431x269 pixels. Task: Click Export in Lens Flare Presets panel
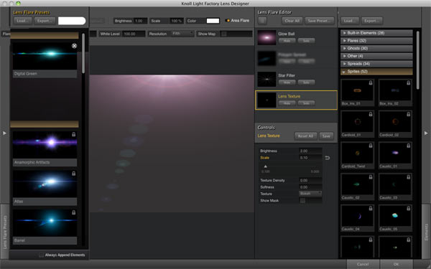point(45,21)
